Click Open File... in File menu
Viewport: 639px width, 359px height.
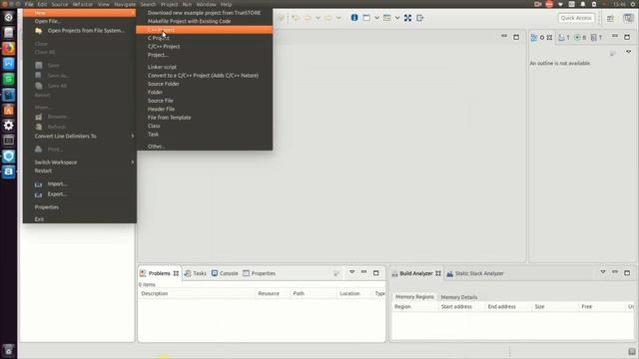[48, 21]
